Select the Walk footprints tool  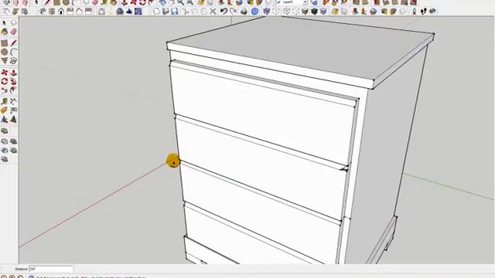[x=424, y=12]
